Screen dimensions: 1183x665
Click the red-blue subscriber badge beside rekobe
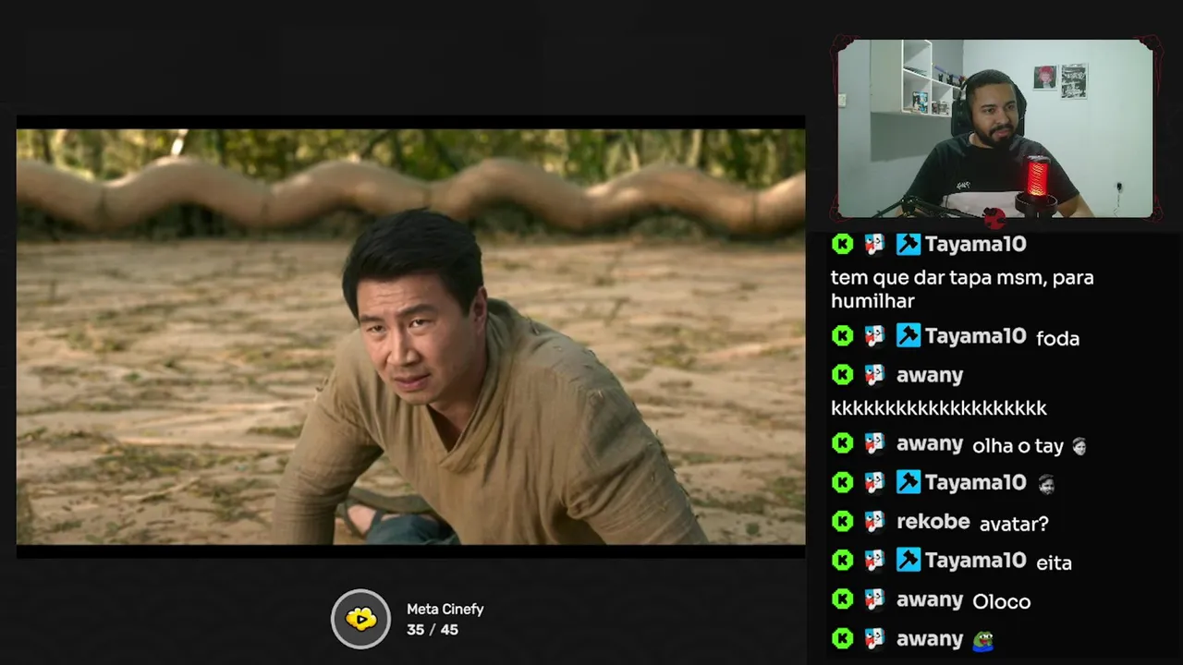tap(874, 522)
